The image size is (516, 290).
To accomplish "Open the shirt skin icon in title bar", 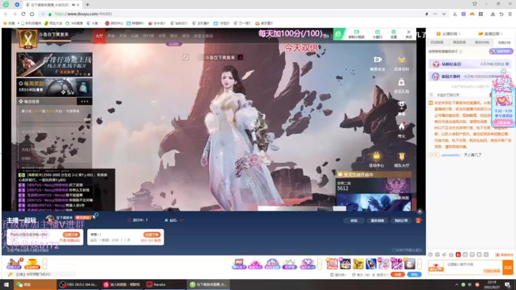I will tap(475, 4).
